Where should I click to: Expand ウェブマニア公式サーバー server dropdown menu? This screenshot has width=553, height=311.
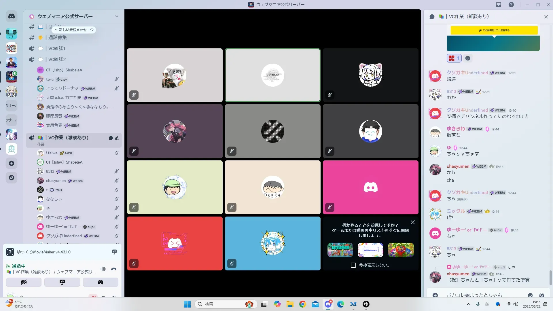(x=116, y=16)
